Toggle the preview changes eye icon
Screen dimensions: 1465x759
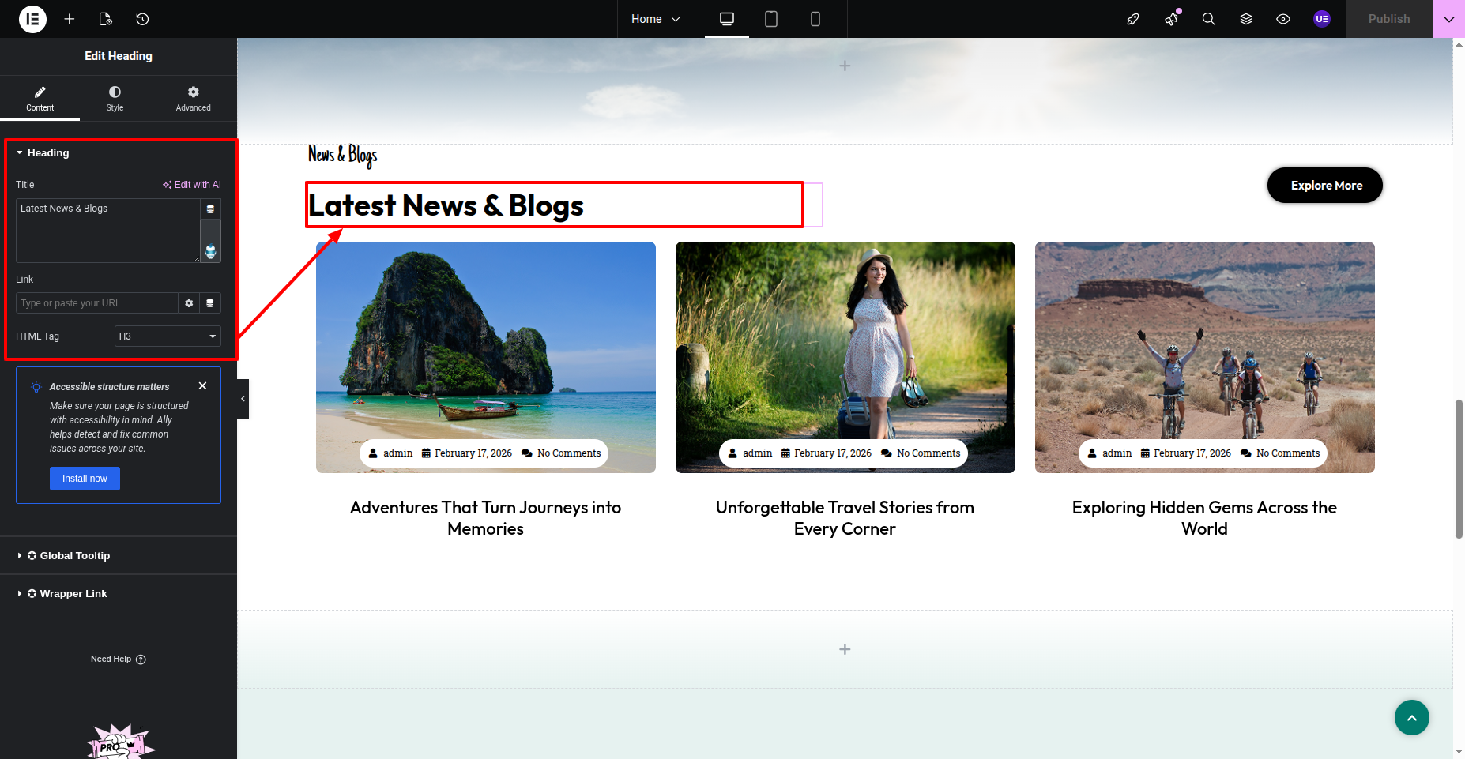tap(1283, 19)
